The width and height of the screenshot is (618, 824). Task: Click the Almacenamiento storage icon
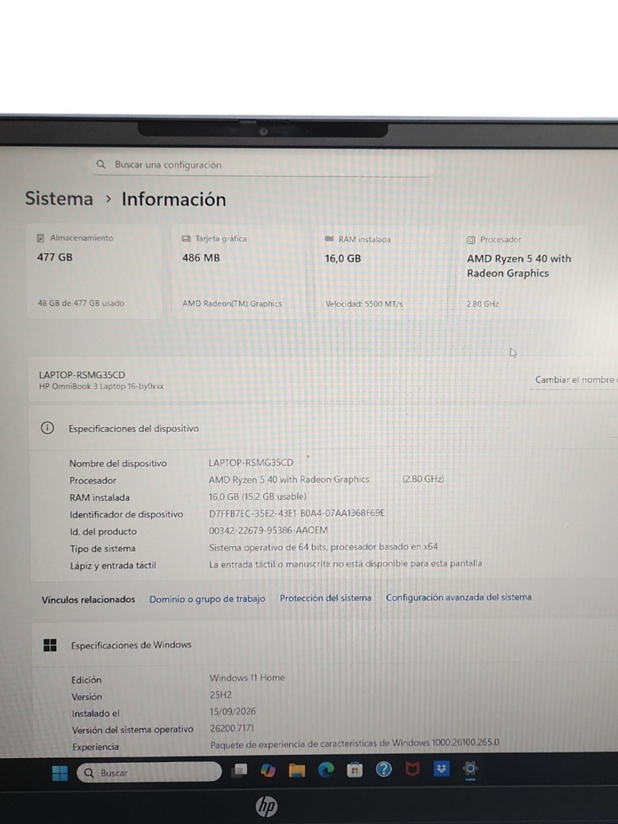[40, 238]
